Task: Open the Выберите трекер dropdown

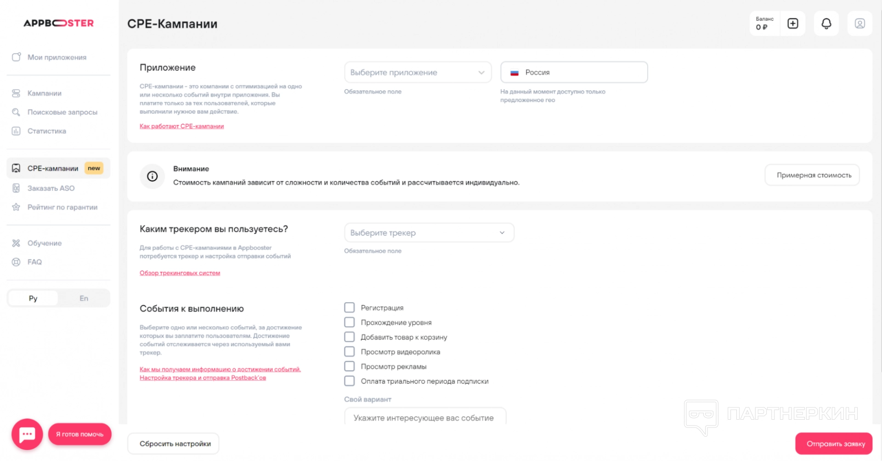Action: point(429,233)
